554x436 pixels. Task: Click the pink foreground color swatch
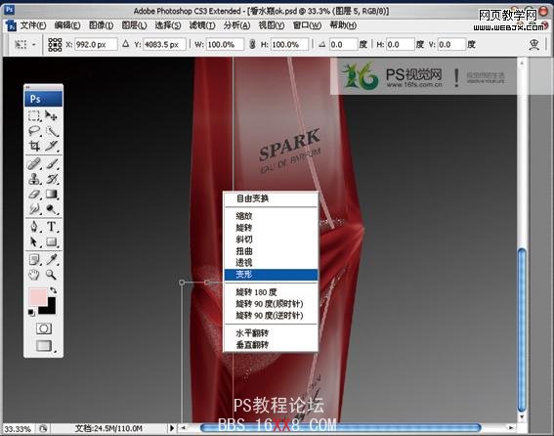point(38,296)
